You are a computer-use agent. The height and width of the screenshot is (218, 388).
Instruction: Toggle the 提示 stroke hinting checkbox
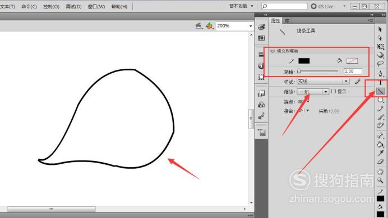334,91
